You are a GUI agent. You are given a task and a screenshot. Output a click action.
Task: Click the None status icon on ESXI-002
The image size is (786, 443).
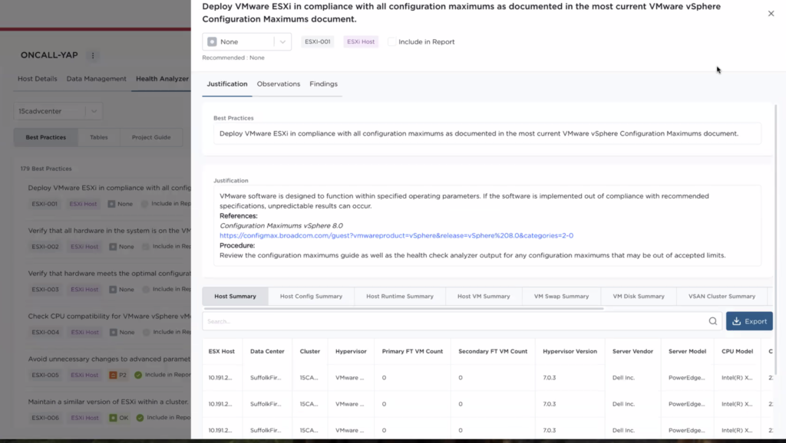(112, 247)
